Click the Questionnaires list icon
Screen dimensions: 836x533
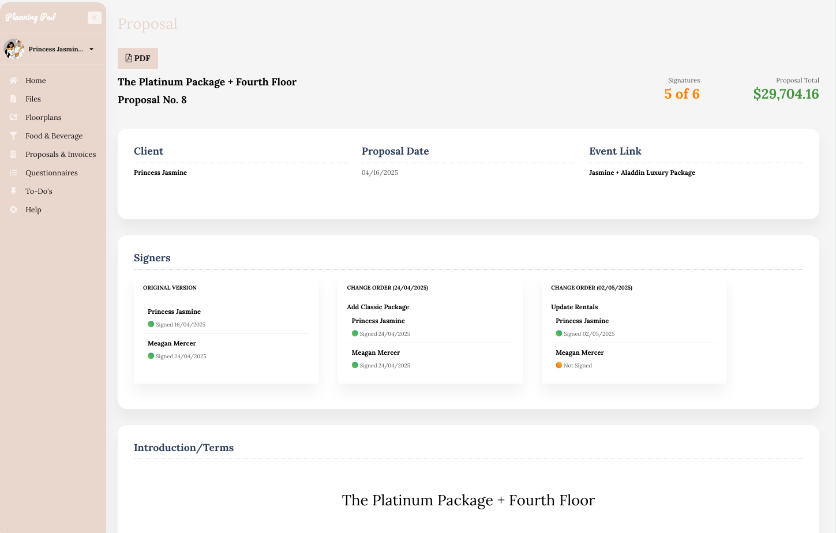[x=13, y=173]
